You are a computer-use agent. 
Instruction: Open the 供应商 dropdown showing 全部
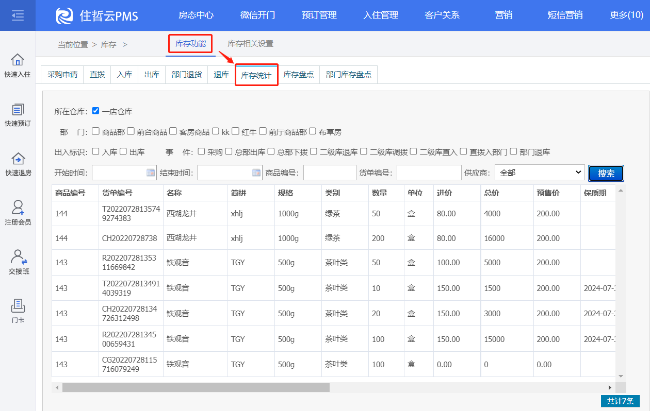point(540,173)
